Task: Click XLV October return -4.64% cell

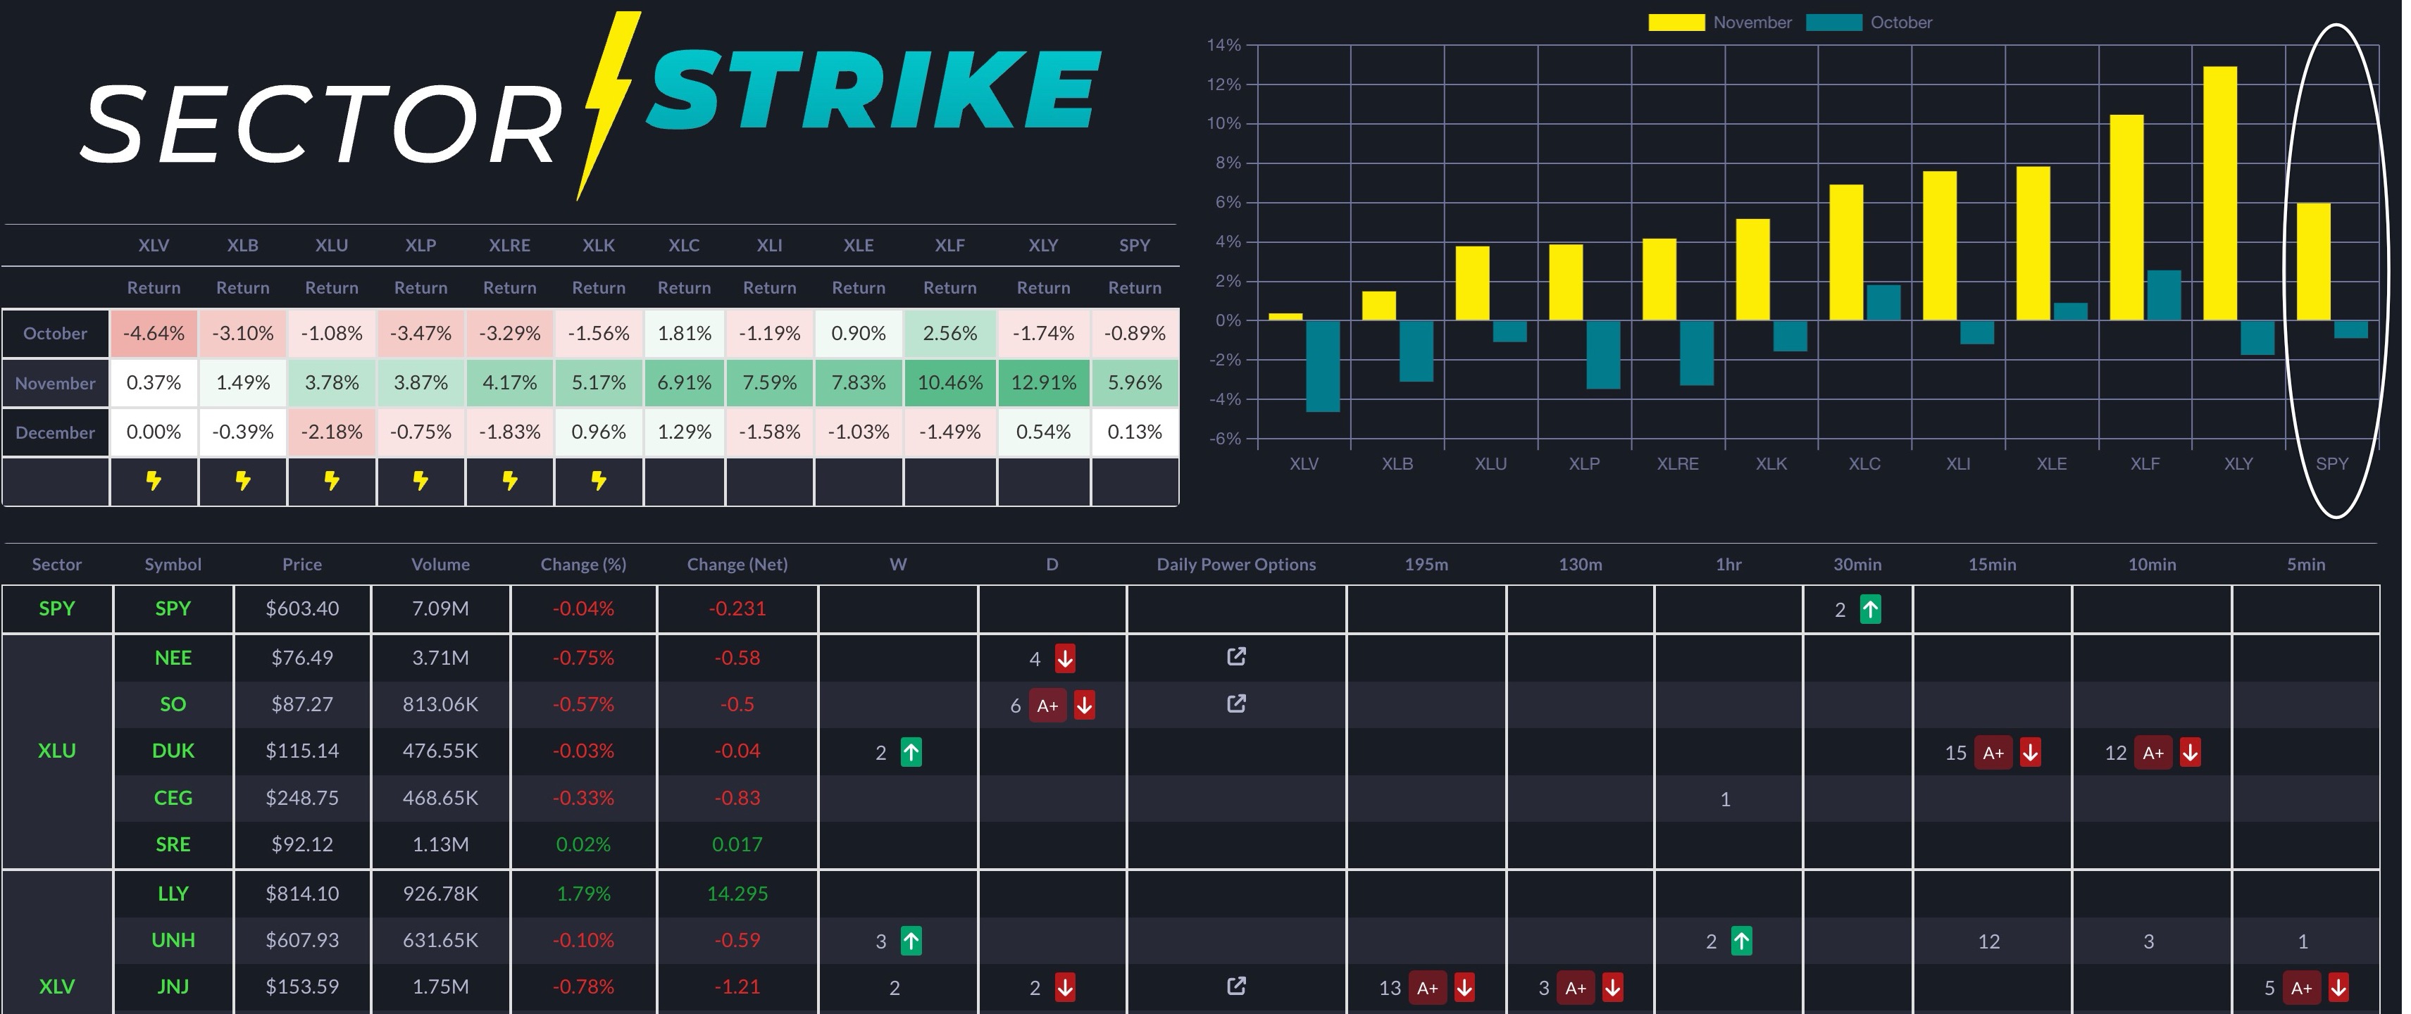Action: (x=154, y=333)
